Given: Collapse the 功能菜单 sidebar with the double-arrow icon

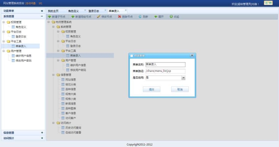Looking at the screenshot, I should click(x=42, y=11).
